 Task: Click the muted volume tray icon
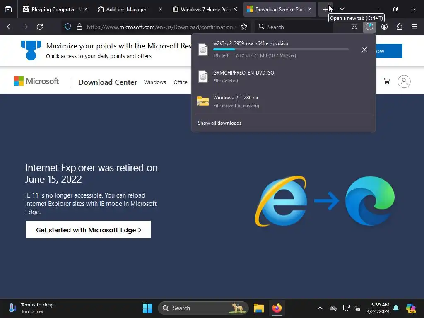[x=357, y=308]
